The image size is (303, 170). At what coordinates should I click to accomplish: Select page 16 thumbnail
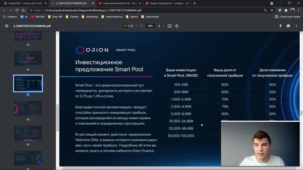28,59
